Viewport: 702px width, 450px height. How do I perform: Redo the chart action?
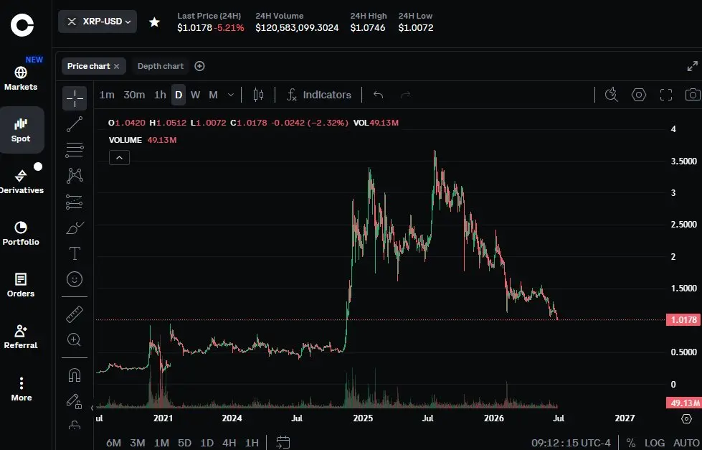click(406, 95)
